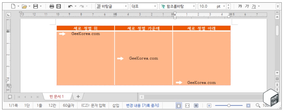Click the vertical scrollbar thumb

coord(277,30)
